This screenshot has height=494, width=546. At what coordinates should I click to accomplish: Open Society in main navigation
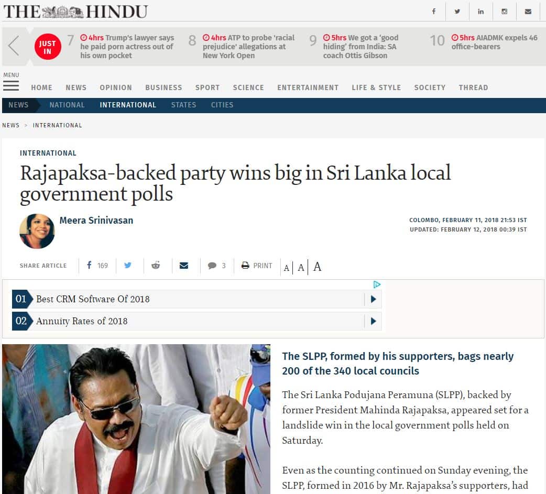(430, 87)
